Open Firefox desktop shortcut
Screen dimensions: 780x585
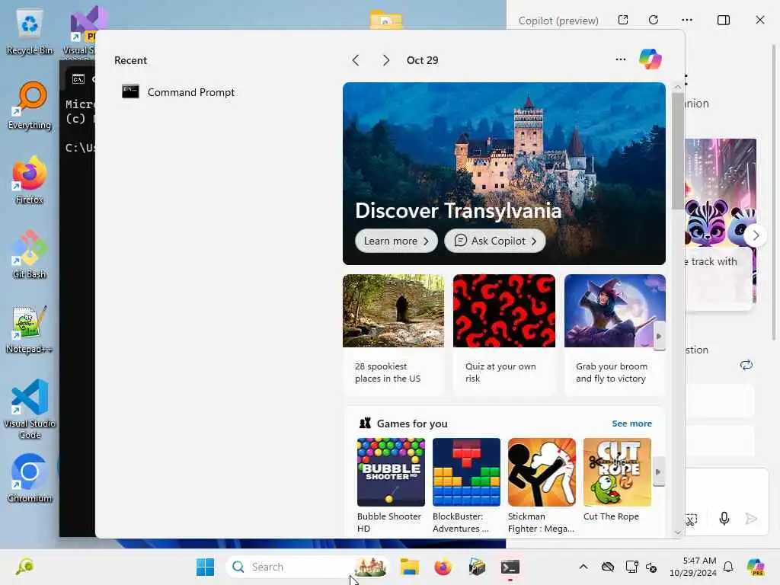(x=30, y=180)
